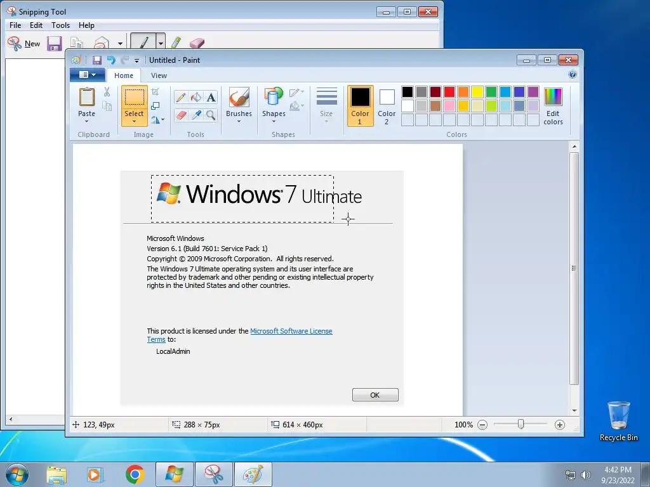Click the Paste clipboard icon in Paint
The image size is (650, 487).
(x=86, y=97)
